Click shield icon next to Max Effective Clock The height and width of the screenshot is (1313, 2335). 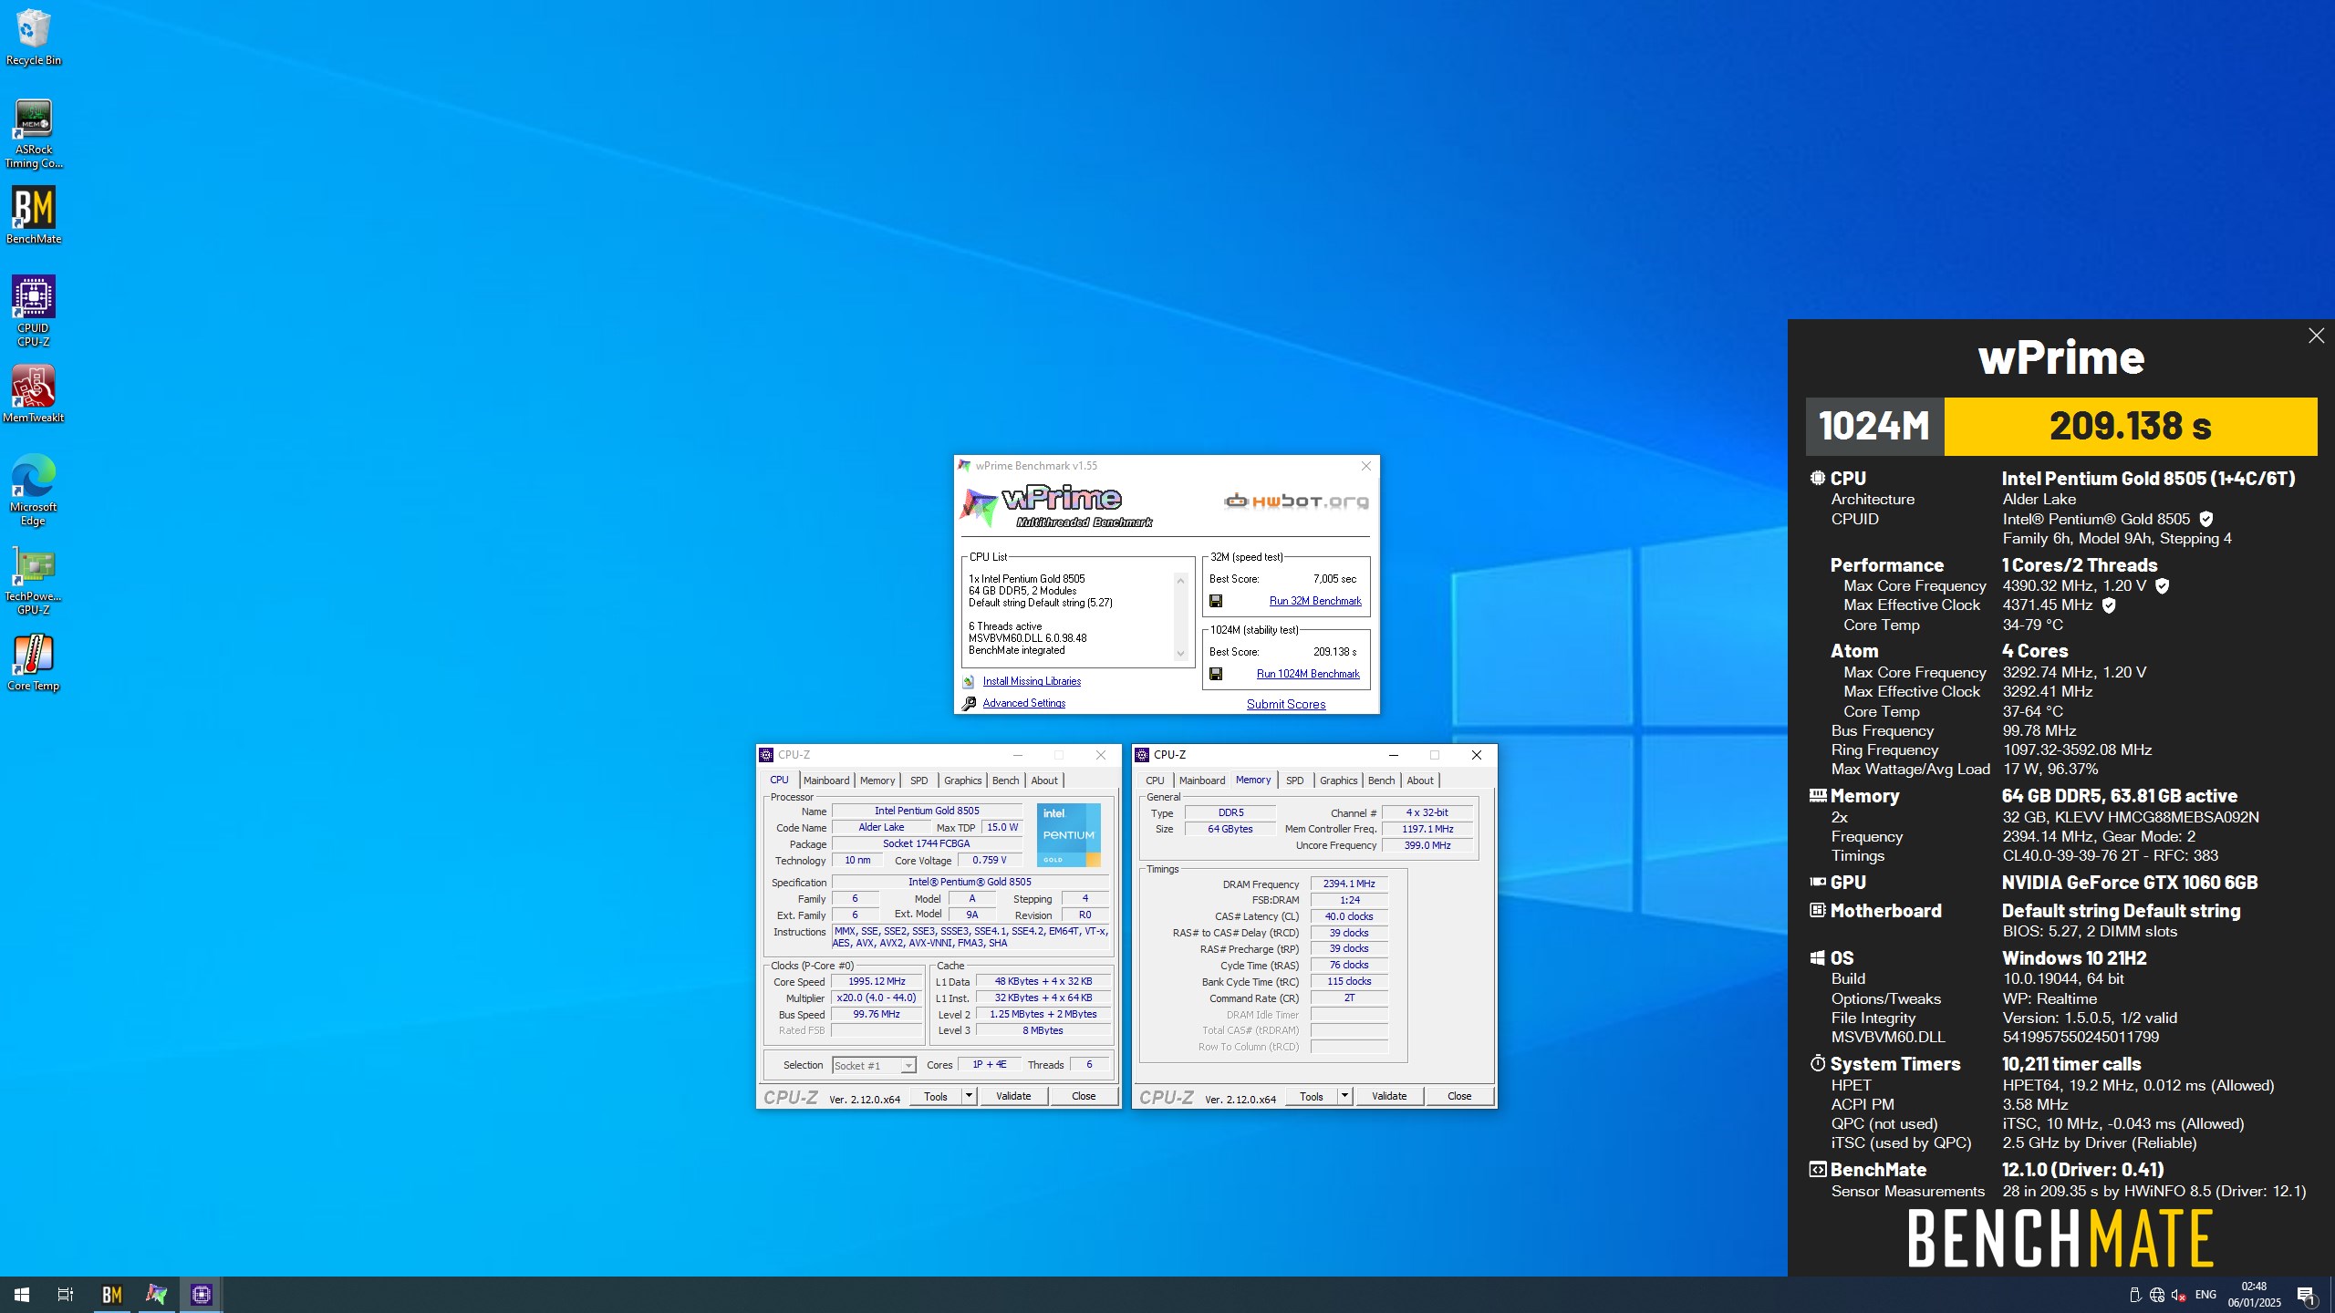[x=2109, y=605]
